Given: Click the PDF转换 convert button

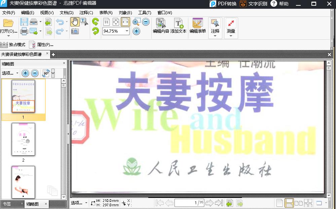Looking at the screenshot, I should pyautogui.click(x=223, y=4).
